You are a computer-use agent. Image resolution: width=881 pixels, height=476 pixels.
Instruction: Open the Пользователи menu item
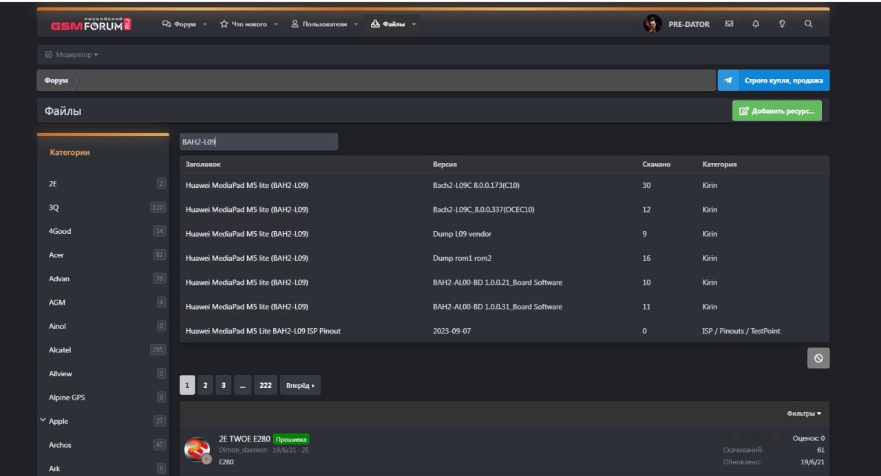click(x=319, y=24)
